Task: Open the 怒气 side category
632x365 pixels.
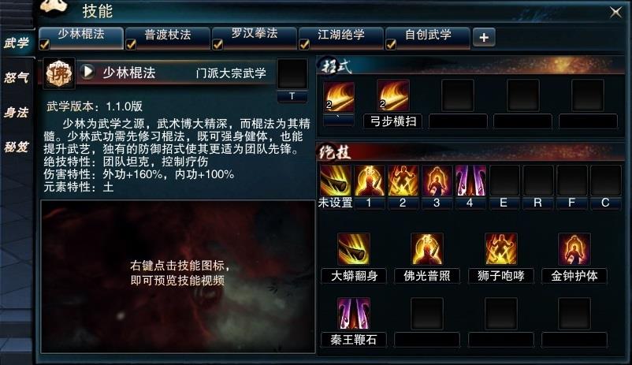Action: [x=17, y=77]
